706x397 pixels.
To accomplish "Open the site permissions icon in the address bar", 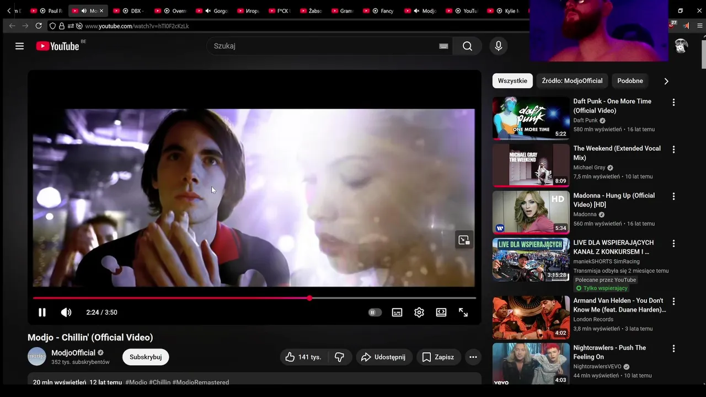I will point(71,26).
